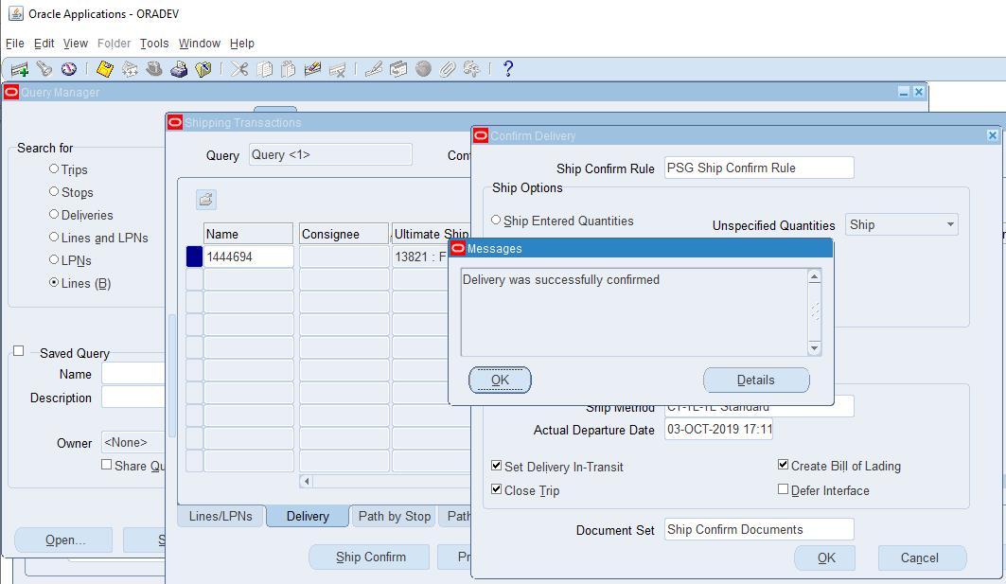Open Window Help via the question mark icon
The width and height of the screenshot is (1006, 584).
[x=507, y=67]
